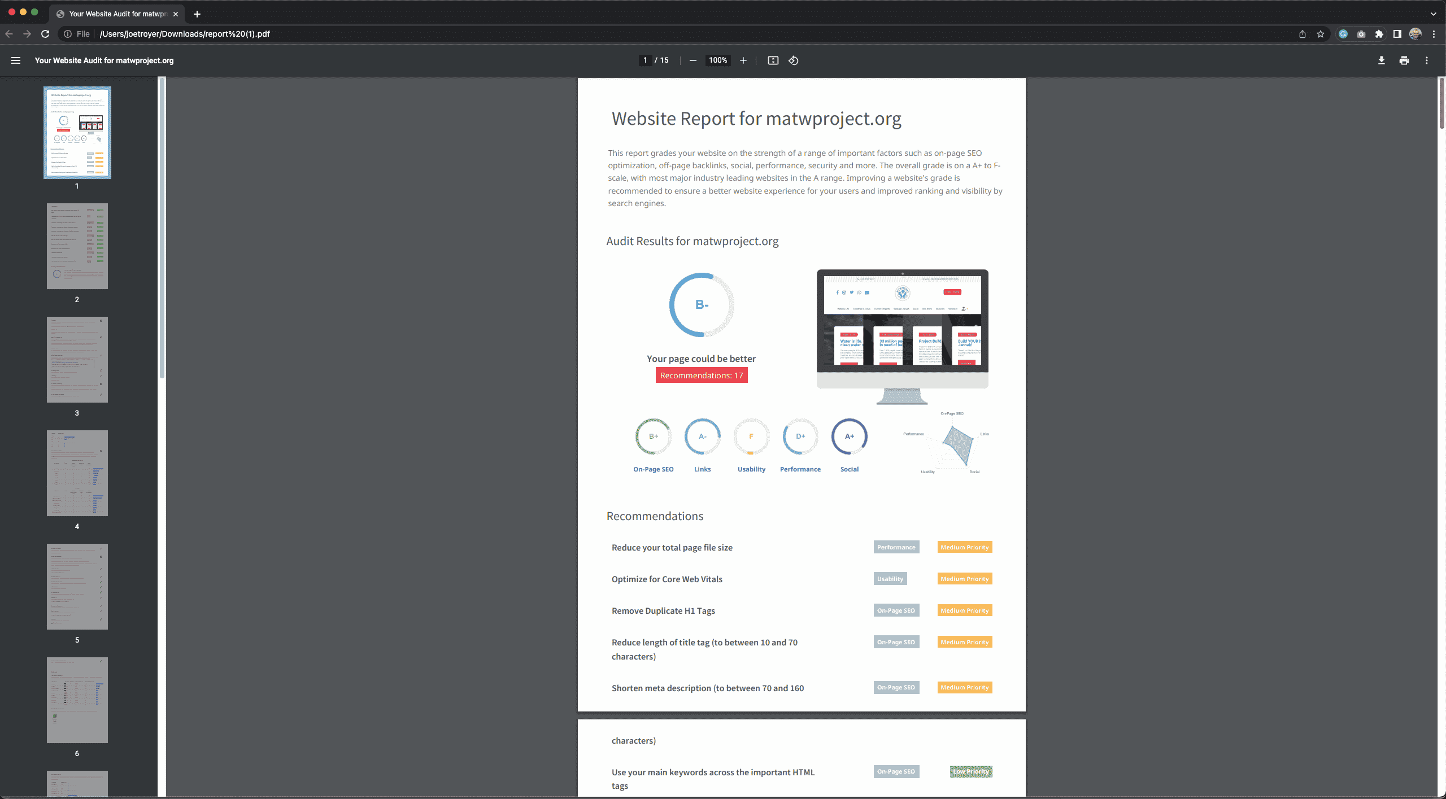Click the address bar URL
The image size is (1446, 799).
[185, 34]
